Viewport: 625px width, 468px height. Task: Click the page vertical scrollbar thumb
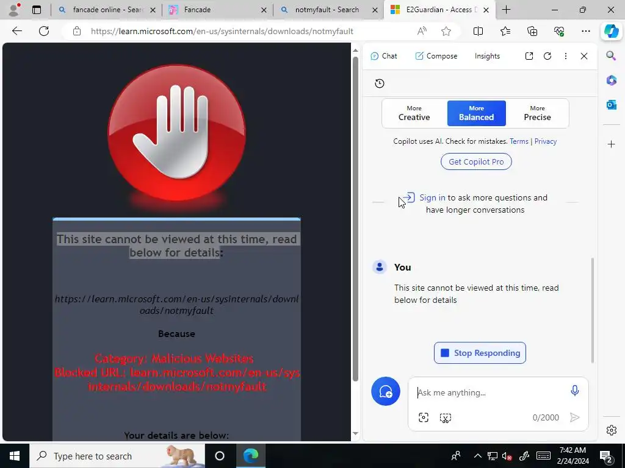click(356, 219)
